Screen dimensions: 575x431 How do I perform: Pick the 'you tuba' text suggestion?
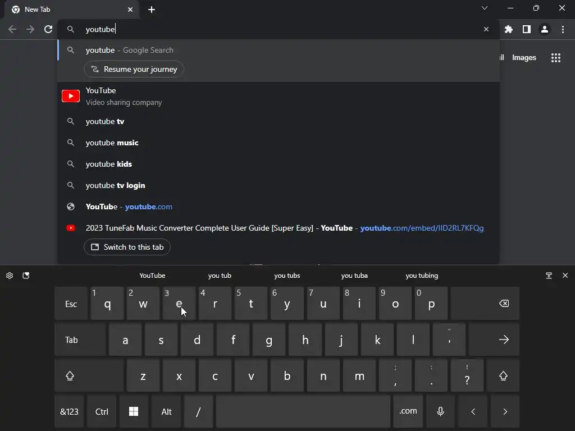point(354,276)
